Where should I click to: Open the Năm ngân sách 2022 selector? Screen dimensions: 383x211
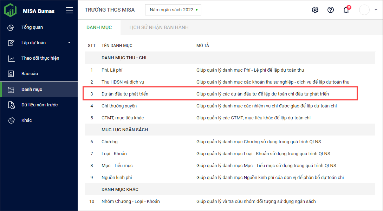pos(173,10)
